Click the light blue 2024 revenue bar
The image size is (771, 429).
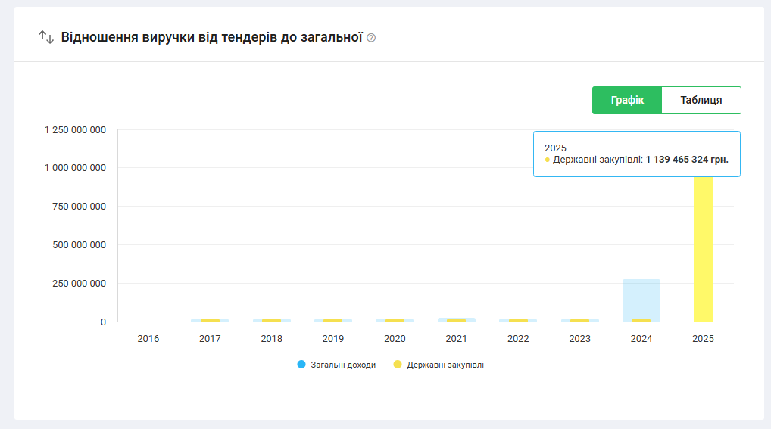pyautogui.click(x=641, y=299)
